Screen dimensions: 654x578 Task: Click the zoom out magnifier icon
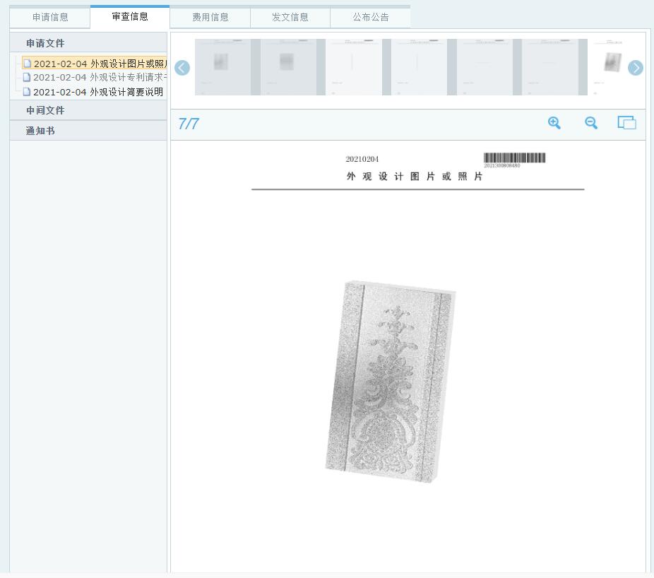[591, 123]
